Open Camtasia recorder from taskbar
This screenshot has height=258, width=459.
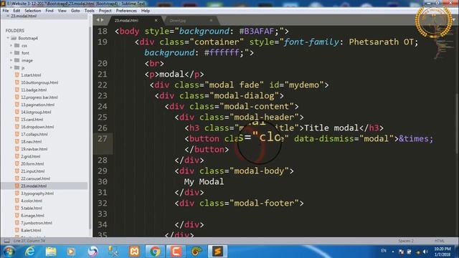point(176,252)
